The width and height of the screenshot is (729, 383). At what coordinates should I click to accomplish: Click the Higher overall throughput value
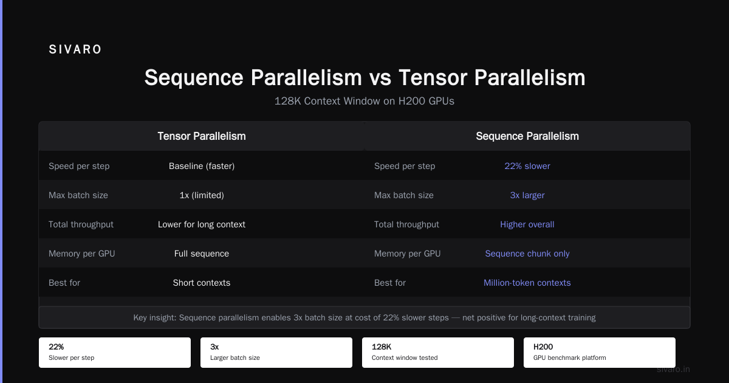pos(527,224)
